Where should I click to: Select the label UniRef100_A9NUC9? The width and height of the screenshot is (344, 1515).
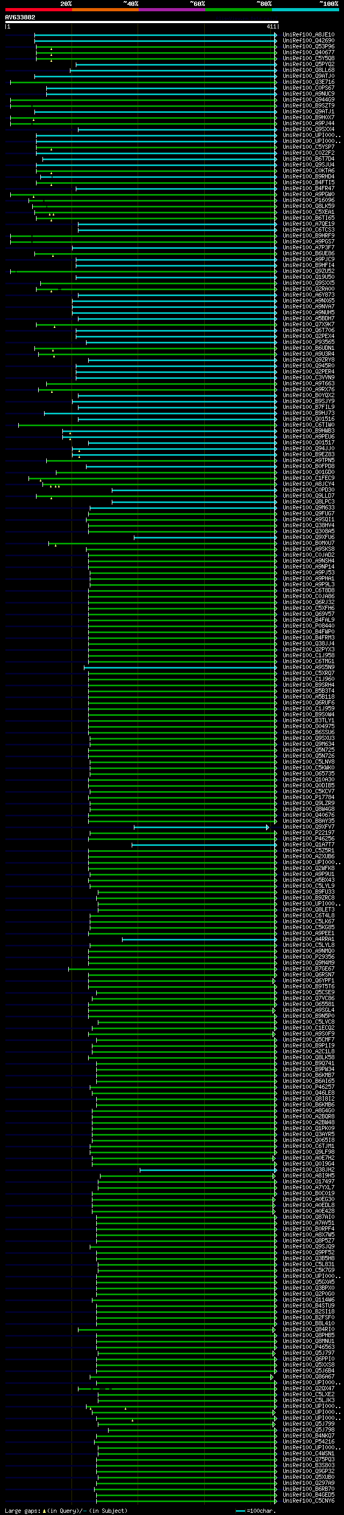click(309, 94)
